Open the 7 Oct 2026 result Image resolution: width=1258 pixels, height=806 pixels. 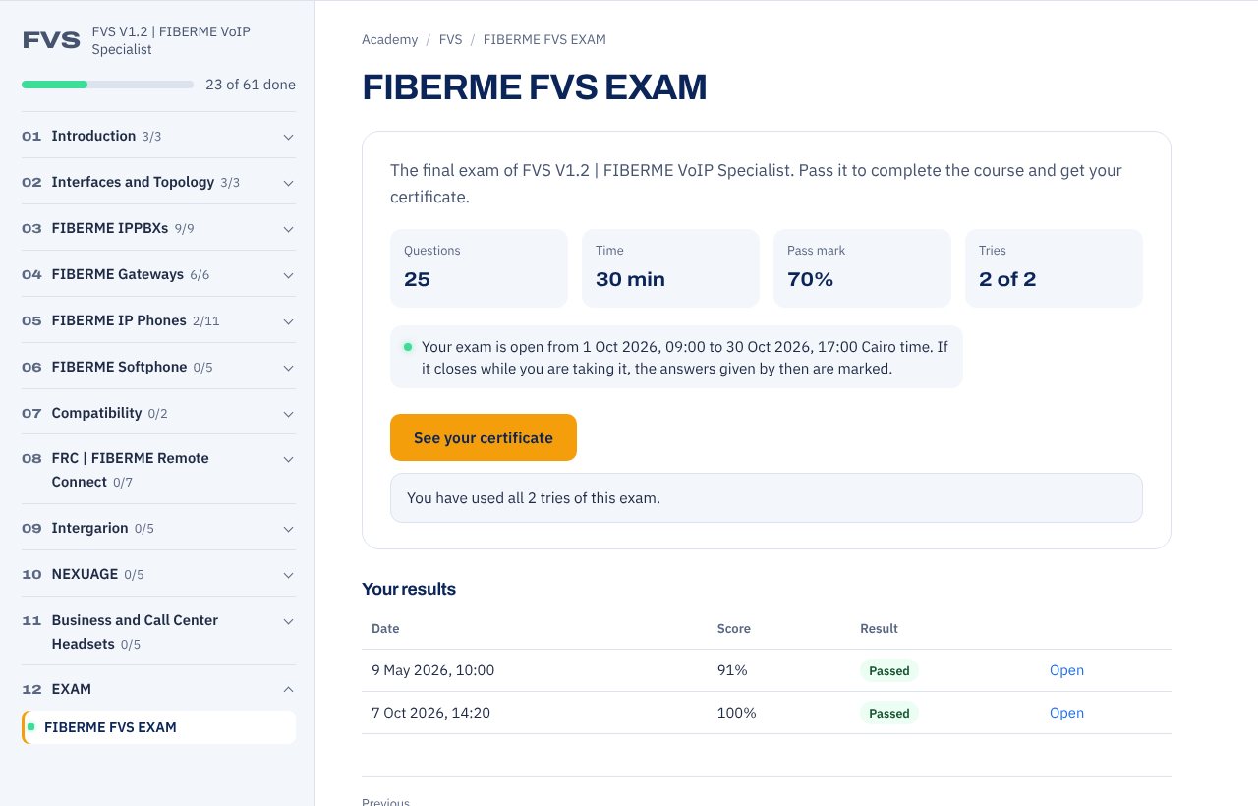pyautogui.click(x=1066, y=713)
